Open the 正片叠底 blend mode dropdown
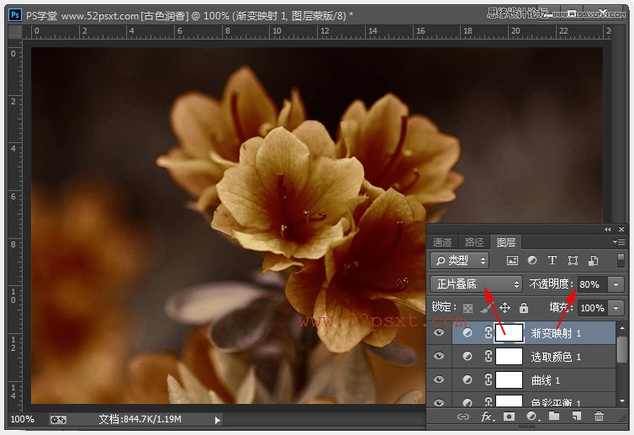The image size is (634, 435). 476,284
